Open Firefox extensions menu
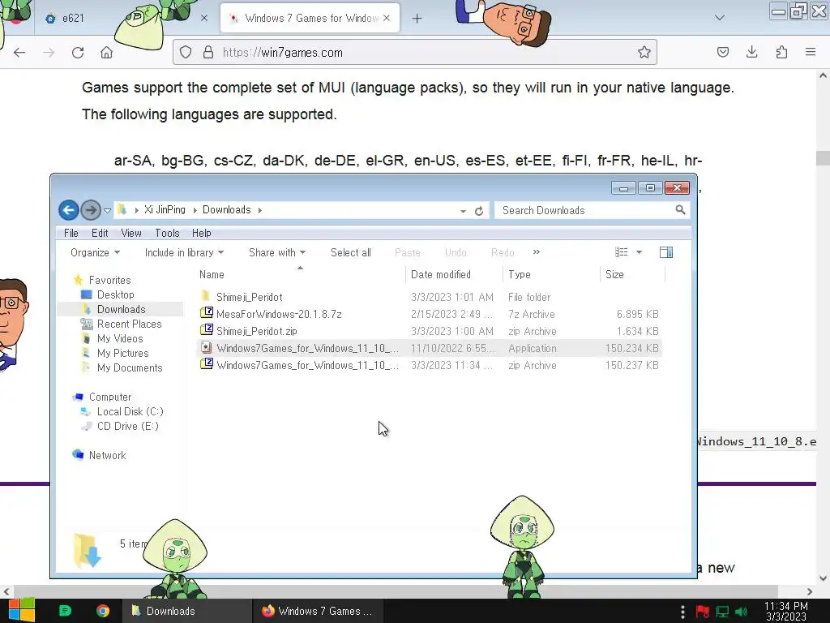 [781, 52]
